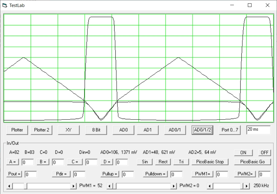Select the XY display mode

tap(69, 130)
